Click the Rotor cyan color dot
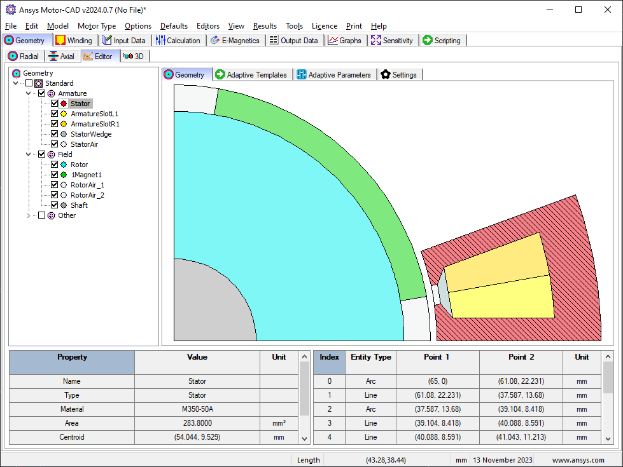This screenshot has width=623, height=467. click(64, 165)
